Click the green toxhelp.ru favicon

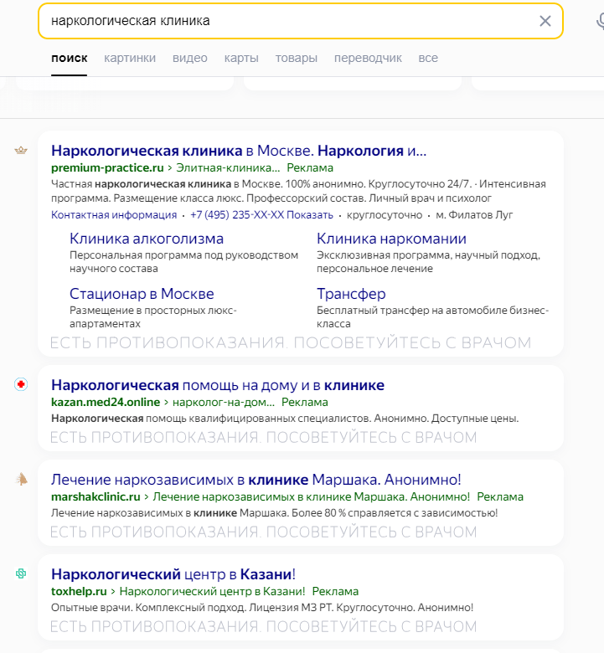(x=21, y=573)
